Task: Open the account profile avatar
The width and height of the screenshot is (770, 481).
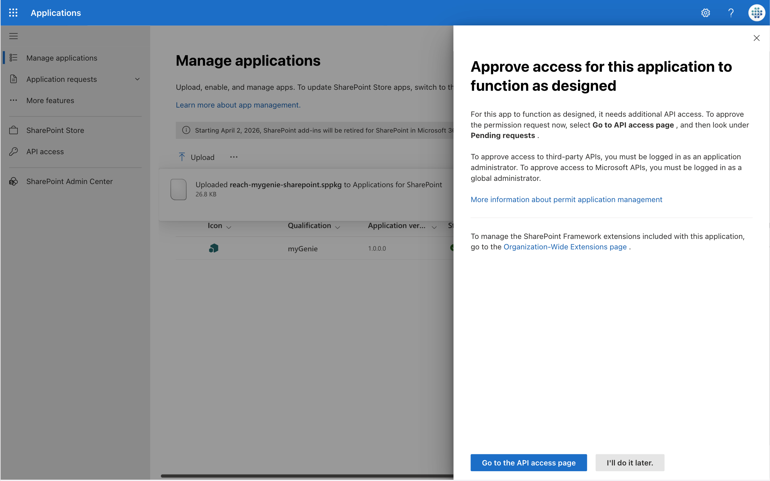Action: [756, 13]
